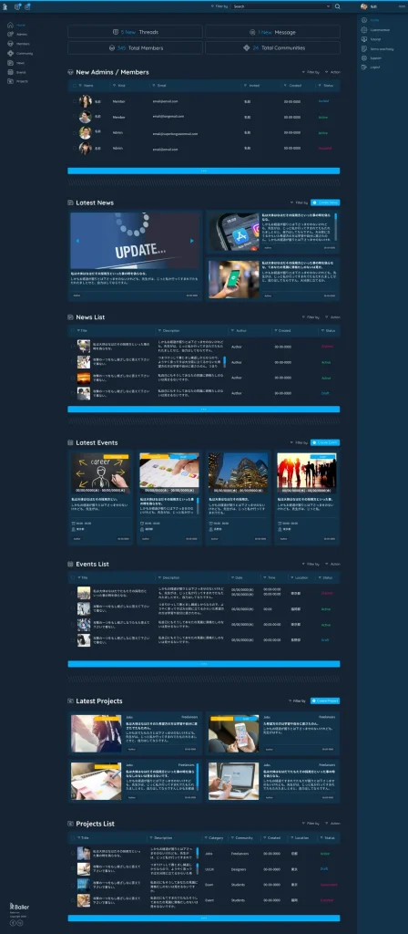Click the blue load-more bar under Members table
The width and height of the screenshot is (408, 934).
click(204, 171)
